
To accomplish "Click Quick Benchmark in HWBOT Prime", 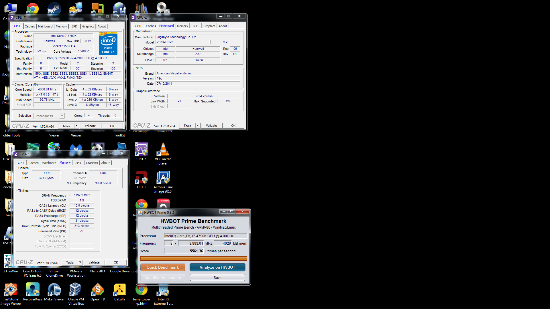I will pos(163,267).
